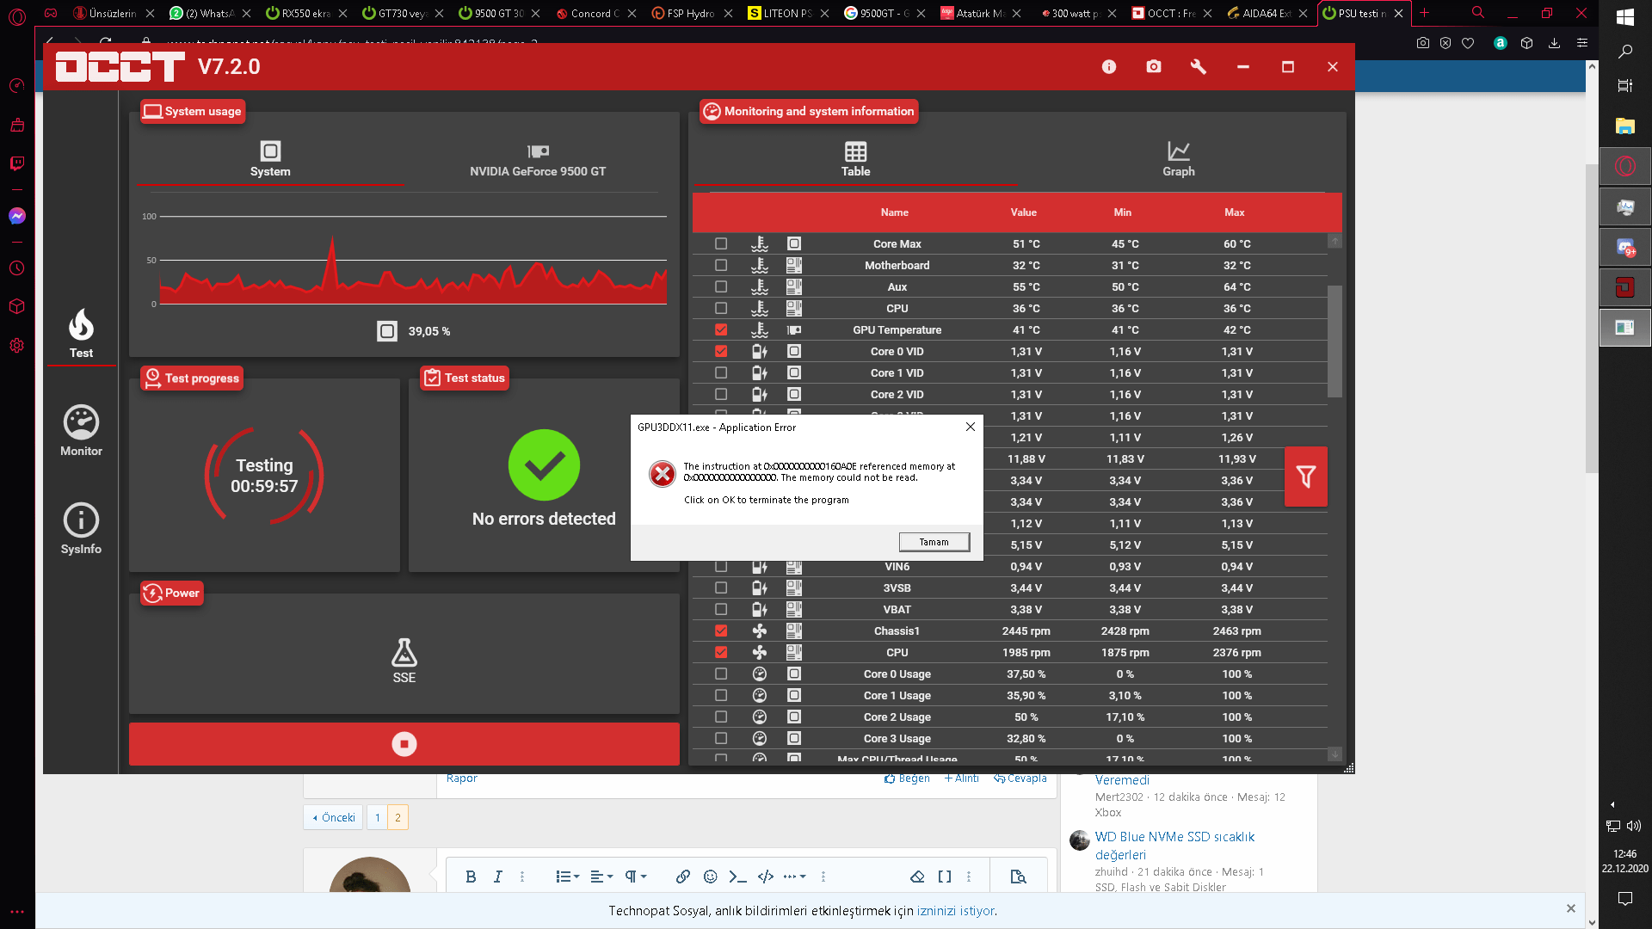Go to the Önceki previous page link
Image resolution: width=1652 pixels, height=929 pixels.
[334, 817]
